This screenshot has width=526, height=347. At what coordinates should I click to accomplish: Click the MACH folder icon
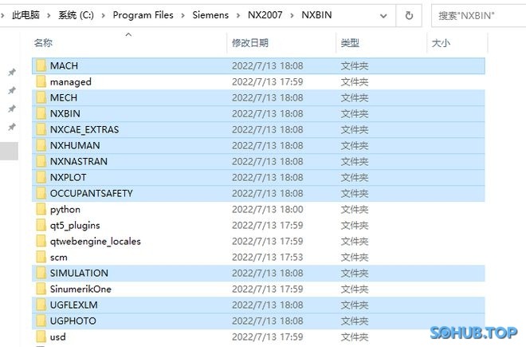click(x=41, y=66)
